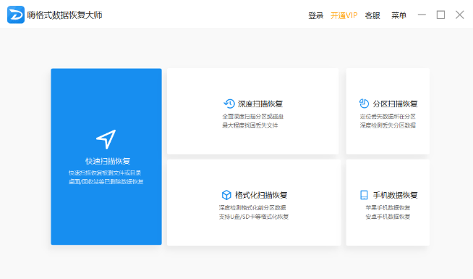Open the 登录 login link
Screen dimensions: 473x279
point(315,15)
